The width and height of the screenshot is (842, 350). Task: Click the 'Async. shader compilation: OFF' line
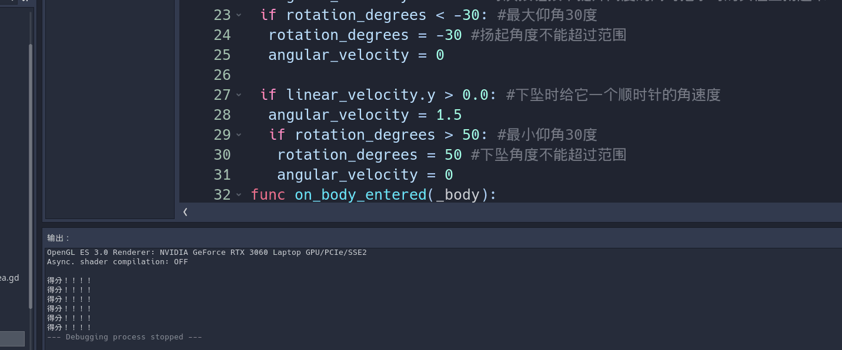point(118,262)
